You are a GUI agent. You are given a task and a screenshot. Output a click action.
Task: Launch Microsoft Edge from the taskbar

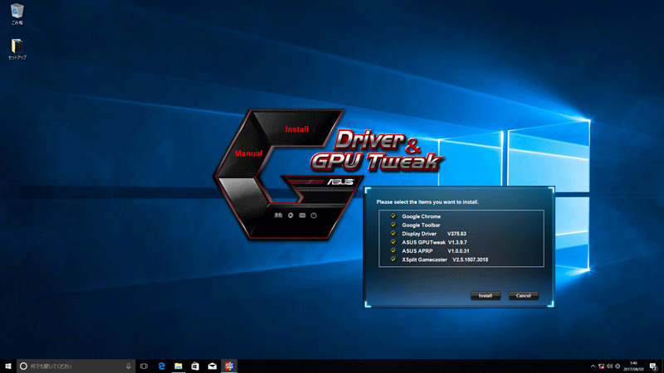click(161, 366)
